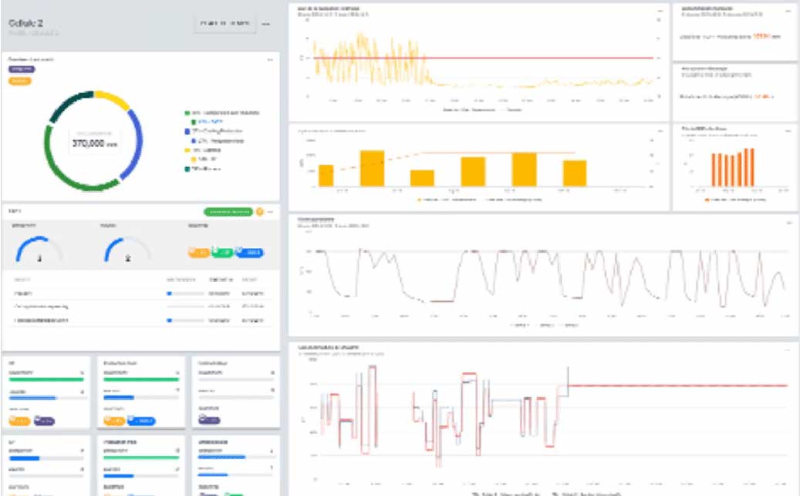Select the first row in the gauges card table

(x=140, y=293)
